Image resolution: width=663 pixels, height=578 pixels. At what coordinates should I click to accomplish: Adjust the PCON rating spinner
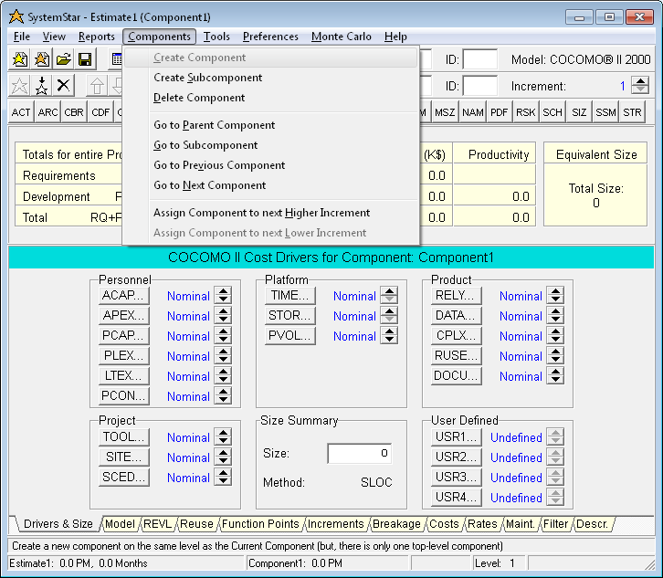[x=223, y=395]
